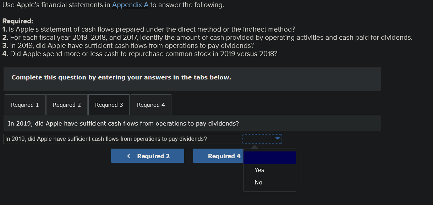The image size is (433, 205).
Task: Select the Required 3 tab
Action: [x=109, y=105]
